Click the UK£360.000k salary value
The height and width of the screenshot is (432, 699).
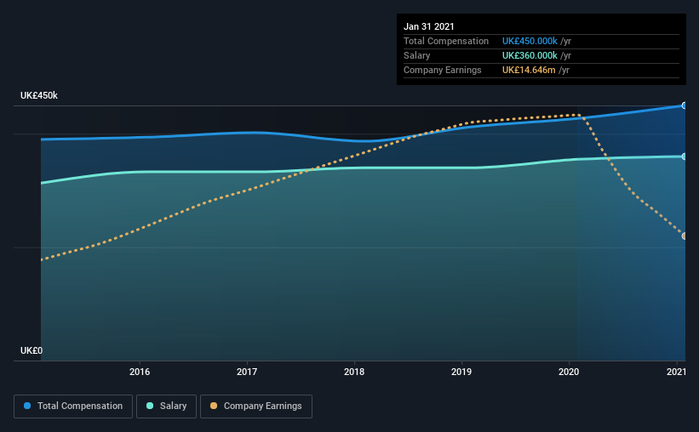530,55
